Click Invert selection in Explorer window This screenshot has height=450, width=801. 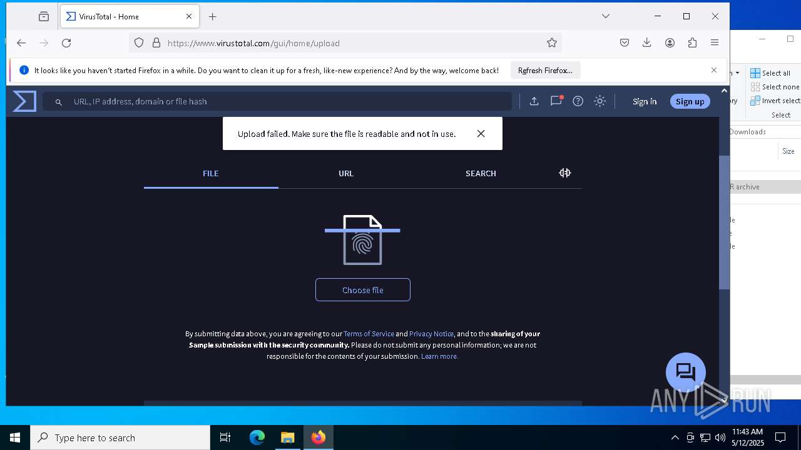click(x=775, y=101)
